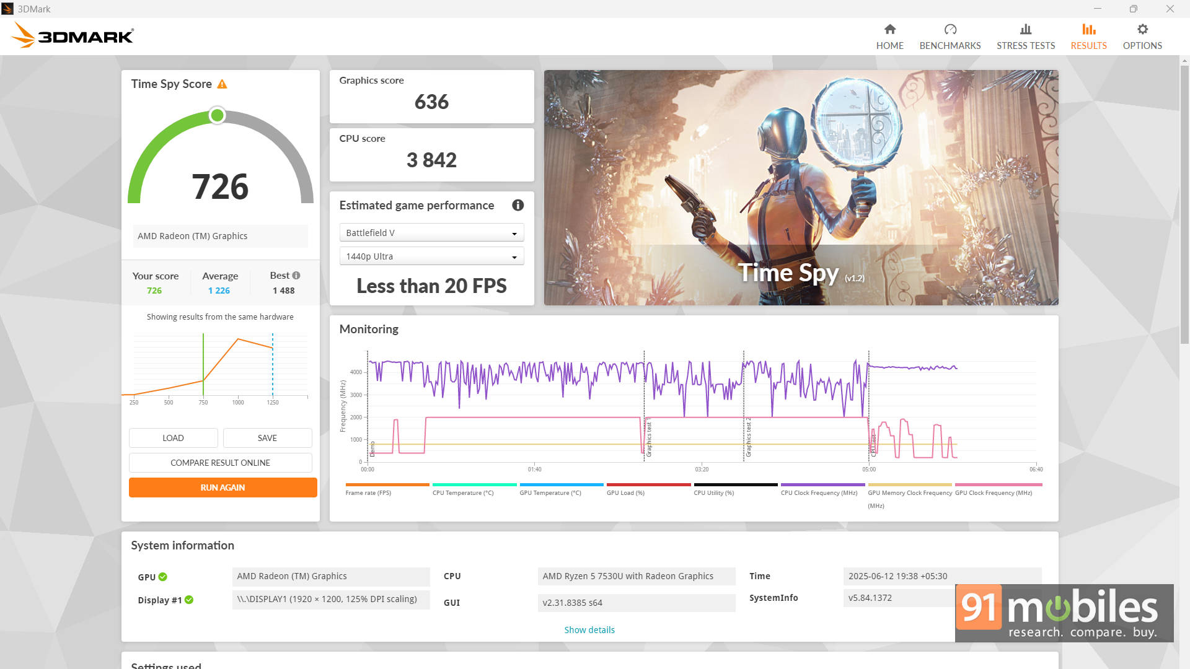Click the RUN AGAIN button
1190x669 pixels.
tap(223, 488)
